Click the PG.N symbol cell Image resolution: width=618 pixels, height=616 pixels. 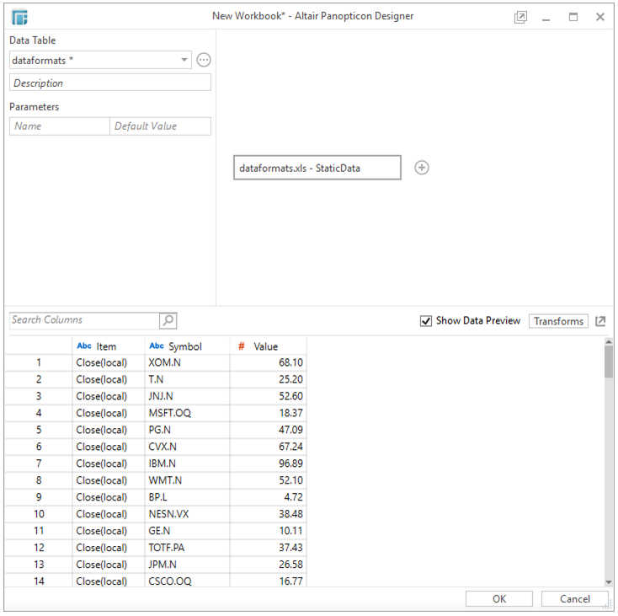click(x=187, y=430)
